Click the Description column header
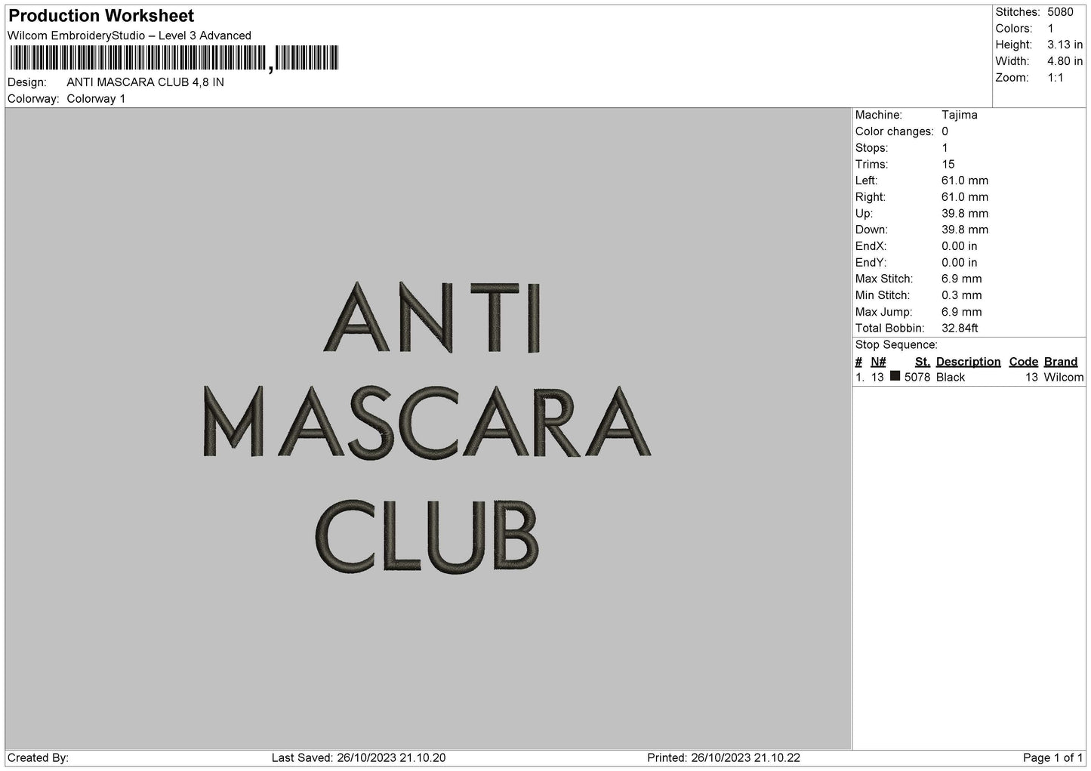Image resolution: width=1091 pixels, height=771 pixels. click(x=969, y=362)
